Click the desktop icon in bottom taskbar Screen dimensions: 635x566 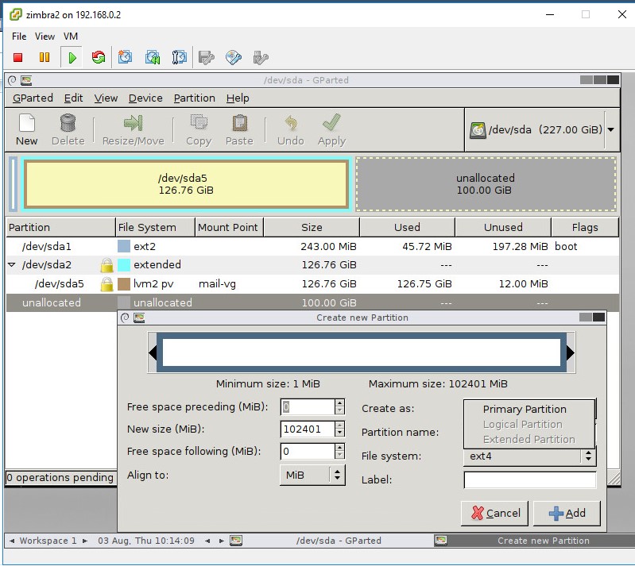[x=236, y=541]
